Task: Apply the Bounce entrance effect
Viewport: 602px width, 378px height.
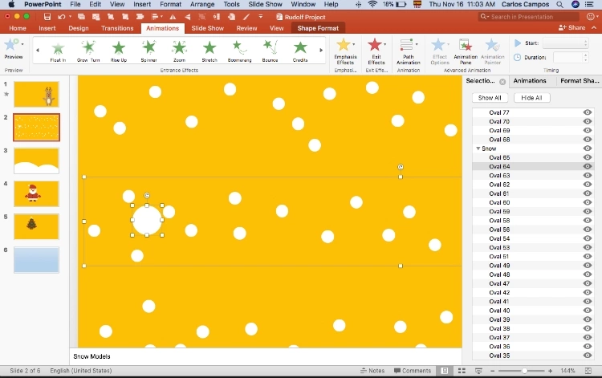Action: (269, 51)
